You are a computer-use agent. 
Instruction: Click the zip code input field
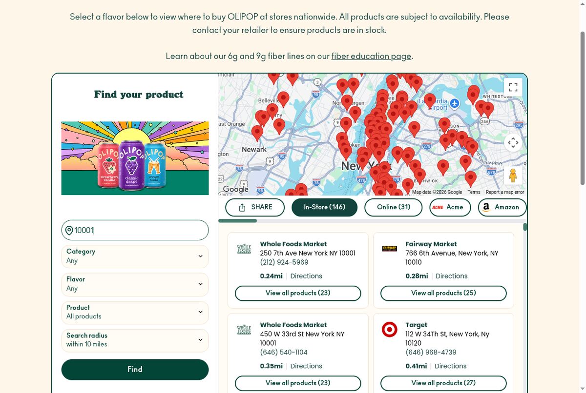[135, 230]
